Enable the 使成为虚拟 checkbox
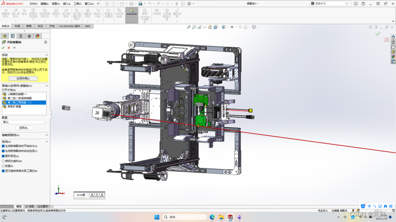This screenshot has height=222, width=396. click(3, 161)
